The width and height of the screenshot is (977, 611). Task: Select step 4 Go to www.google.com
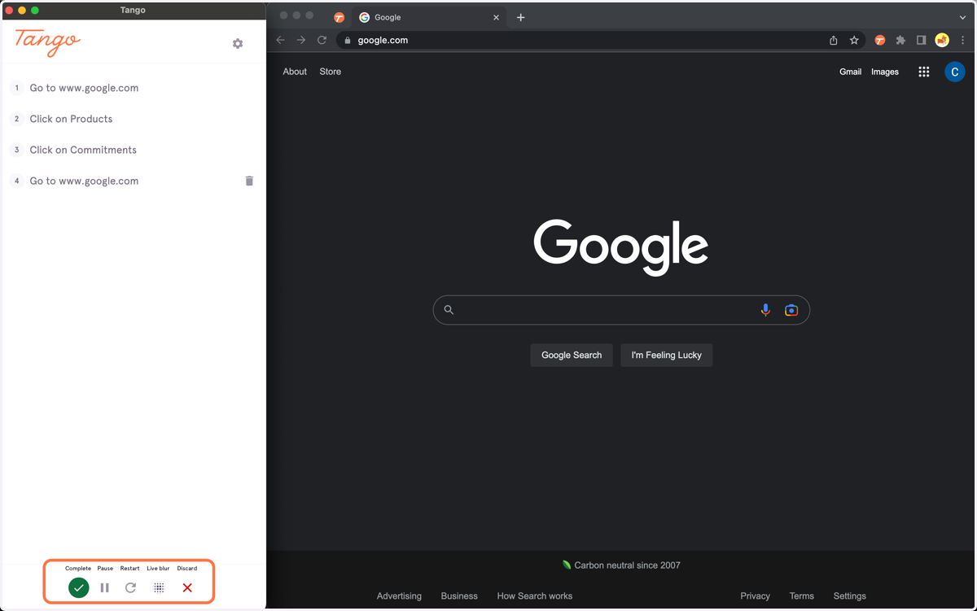tap(84, 181)
